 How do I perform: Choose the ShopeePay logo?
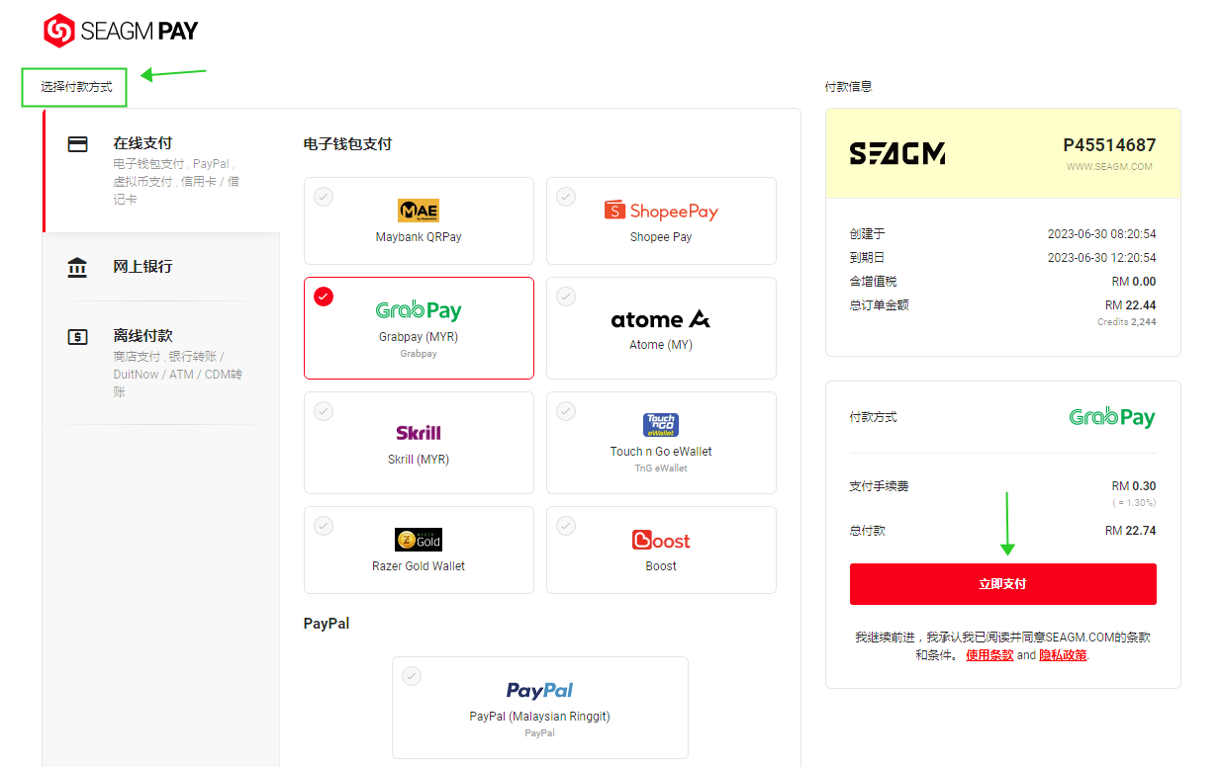click(661, 211)
